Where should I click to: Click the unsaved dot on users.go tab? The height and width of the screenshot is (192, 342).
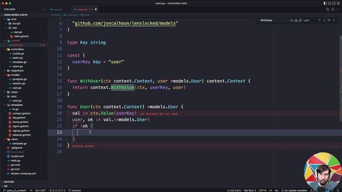[x=96, y=10]
